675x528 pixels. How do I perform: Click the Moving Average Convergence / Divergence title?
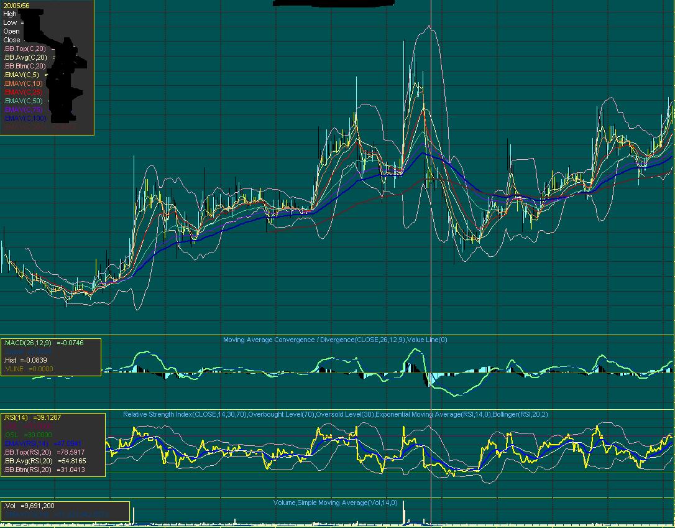click(x=335, y=340)
